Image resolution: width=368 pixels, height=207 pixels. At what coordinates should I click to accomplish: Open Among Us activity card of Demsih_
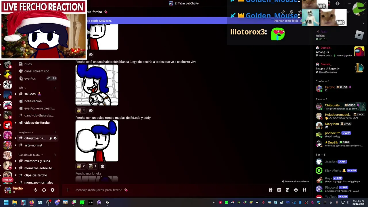(x=340, y=52)
